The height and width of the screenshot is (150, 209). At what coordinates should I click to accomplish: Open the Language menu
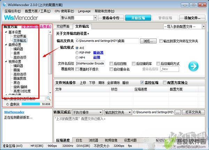[84, 11]
